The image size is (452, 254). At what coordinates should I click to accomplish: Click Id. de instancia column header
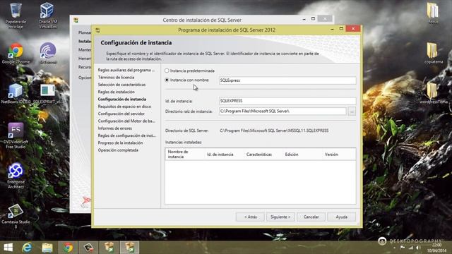(x=220, y=155)
